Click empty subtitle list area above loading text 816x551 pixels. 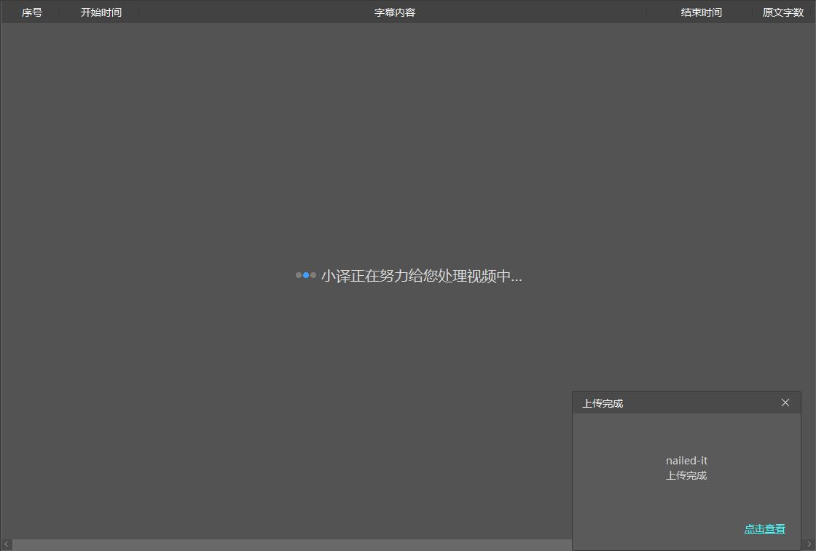[x=408, y=146]
